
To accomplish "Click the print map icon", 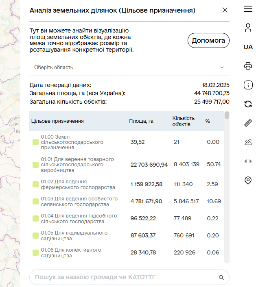I will [x=248, y=66].
